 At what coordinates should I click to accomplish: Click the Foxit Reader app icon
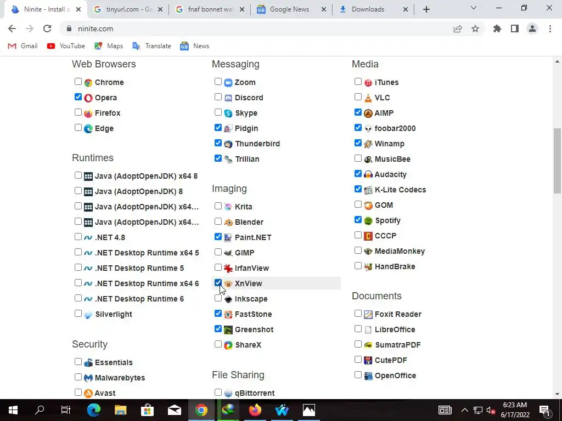(x=368, y=315)
